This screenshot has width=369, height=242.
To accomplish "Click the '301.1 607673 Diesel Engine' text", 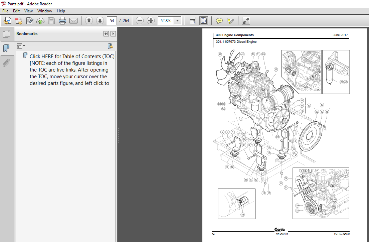I will 236,42.
